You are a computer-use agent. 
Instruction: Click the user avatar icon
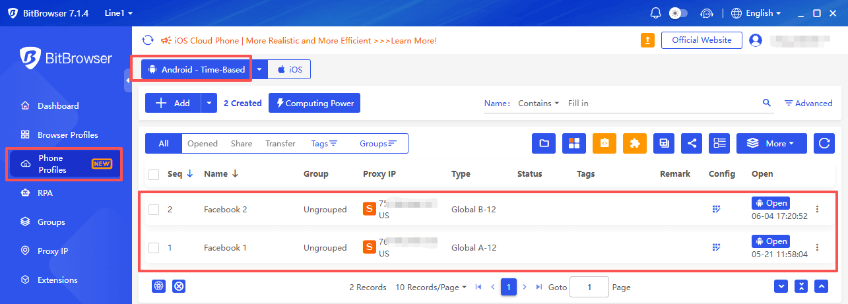coord(756,40)
